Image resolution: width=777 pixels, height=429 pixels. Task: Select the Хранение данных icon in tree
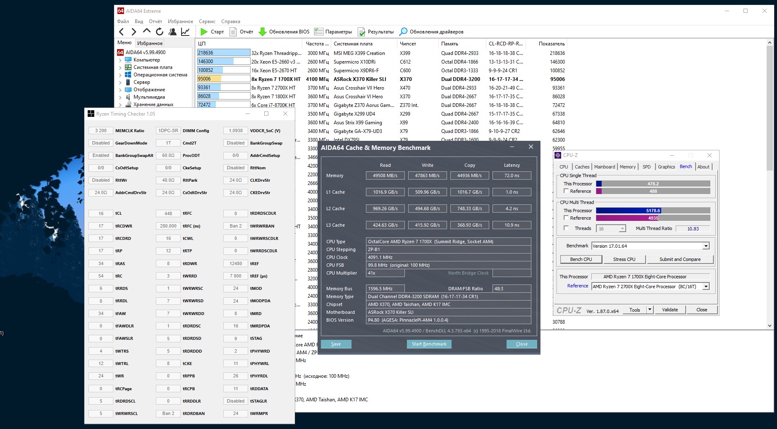pos(128,104)
